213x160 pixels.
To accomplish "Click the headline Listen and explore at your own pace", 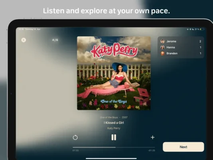I will click(106, 11).
